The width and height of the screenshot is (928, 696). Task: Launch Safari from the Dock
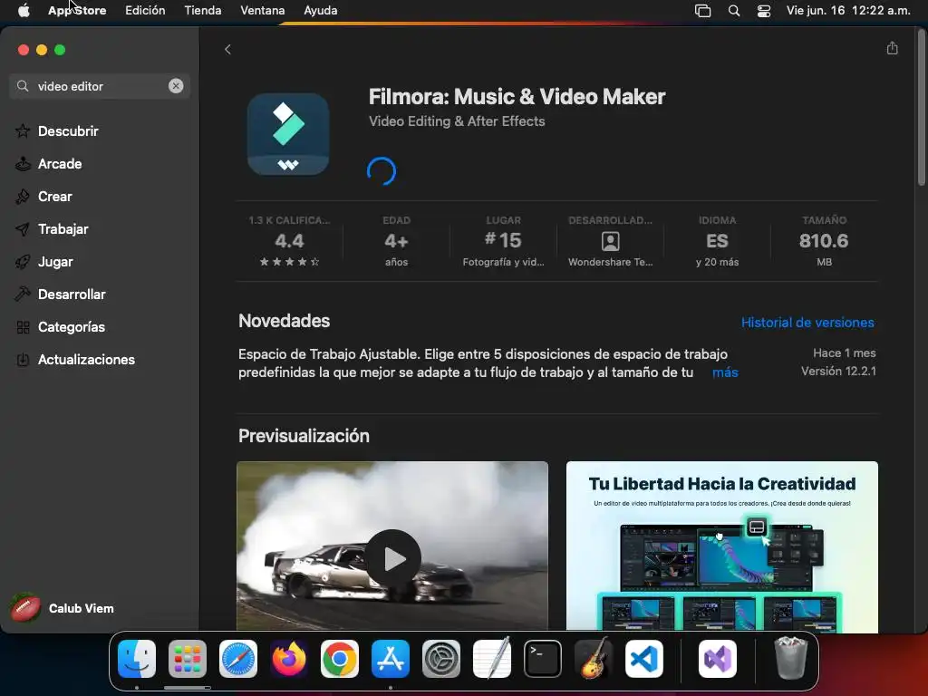click(x=238, y=659)
